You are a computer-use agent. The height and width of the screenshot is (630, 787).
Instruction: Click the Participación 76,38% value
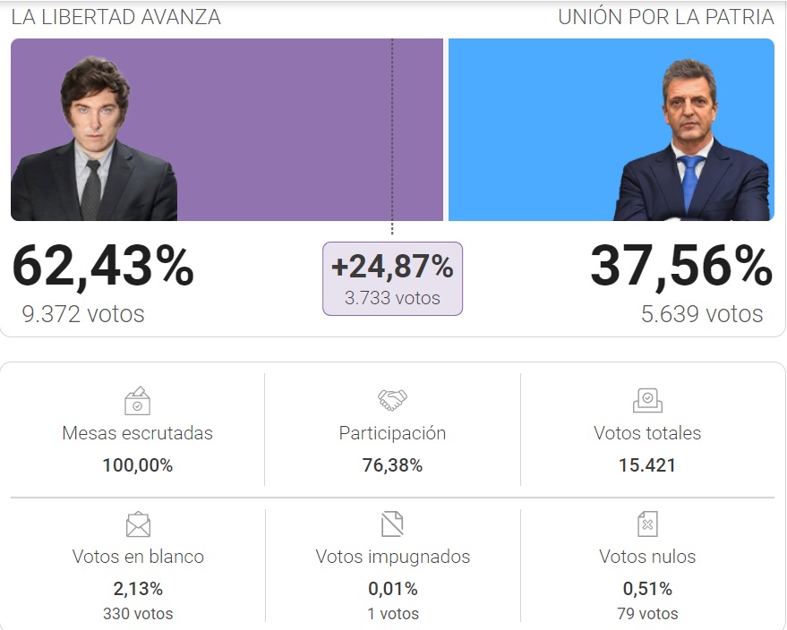coord(392,465)
